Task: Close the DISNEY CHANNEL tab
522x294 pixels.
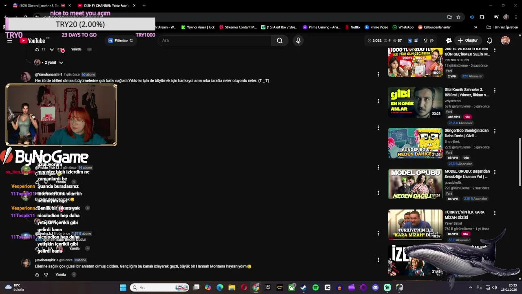Action: (x=134, y=5)
